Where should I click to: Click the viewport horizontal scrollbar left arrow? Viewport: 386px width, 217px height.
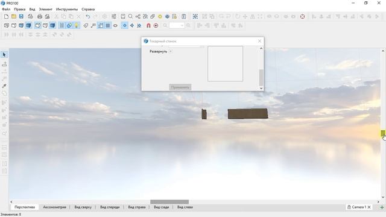pyautogui.click(x=11, y=202)
